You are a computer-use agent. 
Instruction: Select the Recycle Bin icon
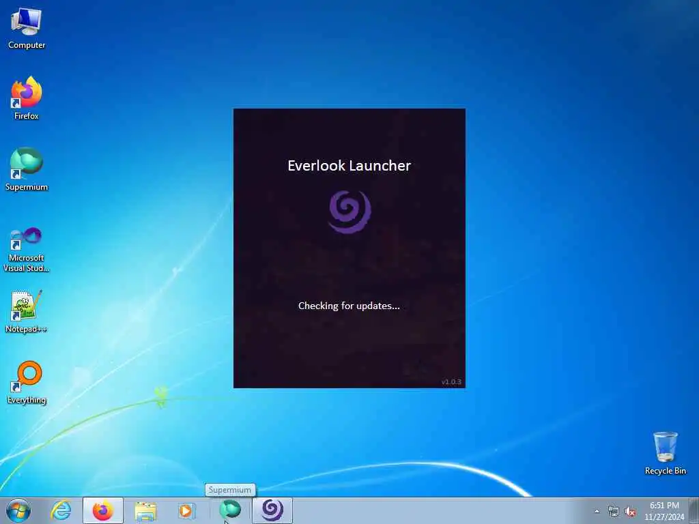coord(665,453)
